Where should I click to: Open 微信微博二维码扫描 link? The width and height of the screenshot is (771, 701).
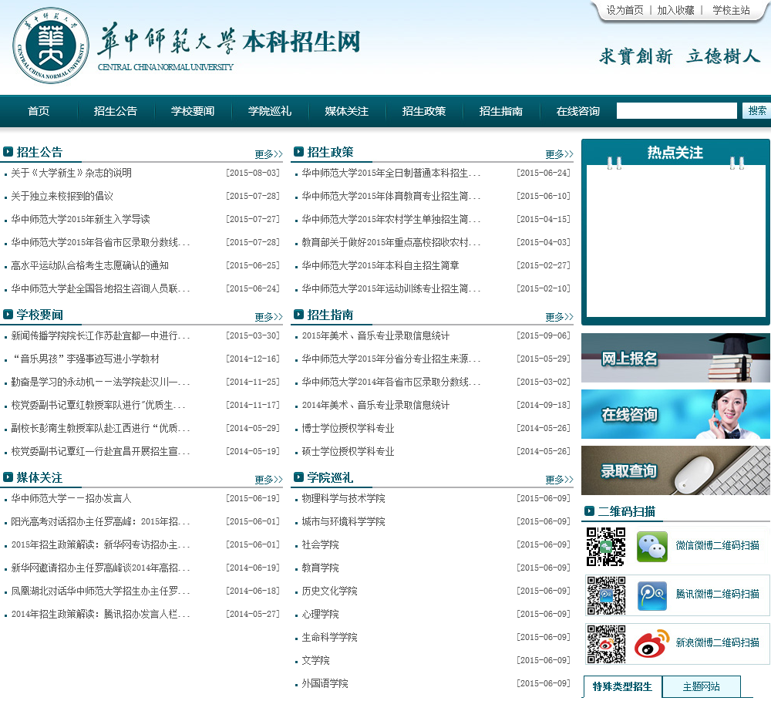[x=717, y=545]
